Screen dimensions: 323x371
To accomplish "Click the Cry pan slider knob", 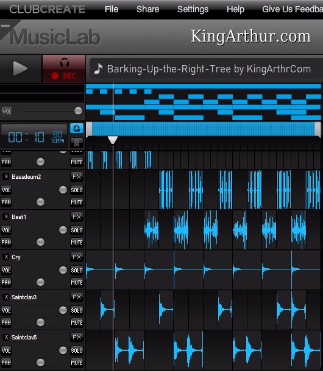I will [41, 282].
